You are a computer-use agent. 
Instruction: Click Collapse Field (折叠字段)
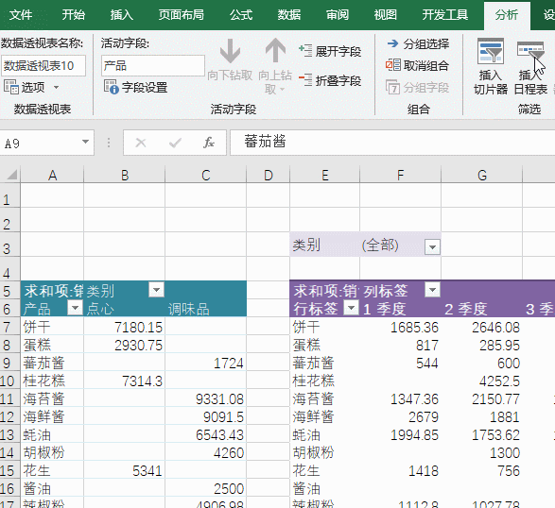[330, 80]
